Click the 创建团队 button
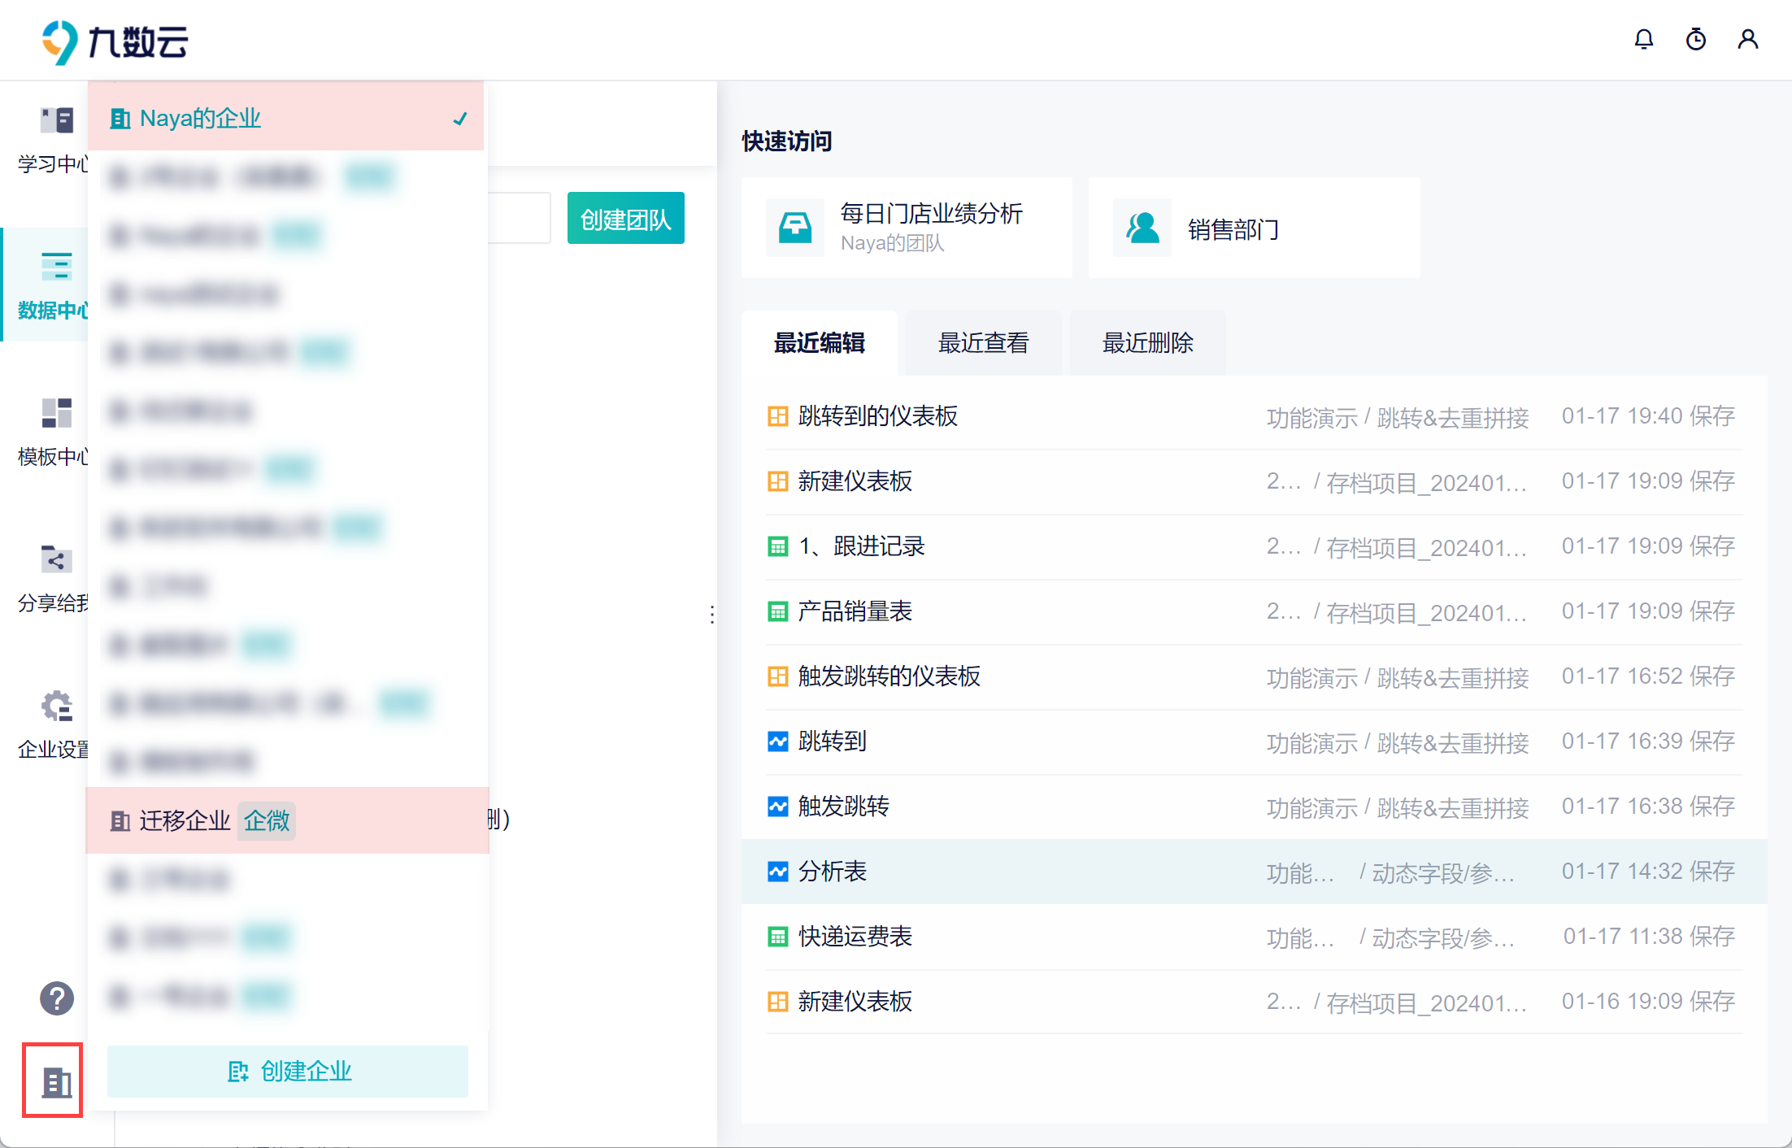 click(x=625, y=219)
